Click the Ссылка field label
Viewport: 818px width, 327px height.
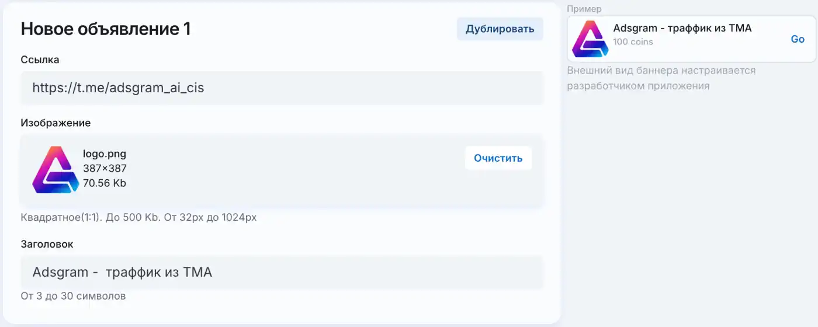[40, 60]
